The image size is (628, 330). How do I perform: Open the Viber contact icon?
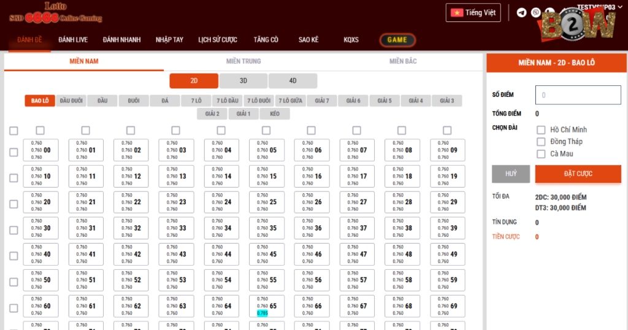pos(536,13)
